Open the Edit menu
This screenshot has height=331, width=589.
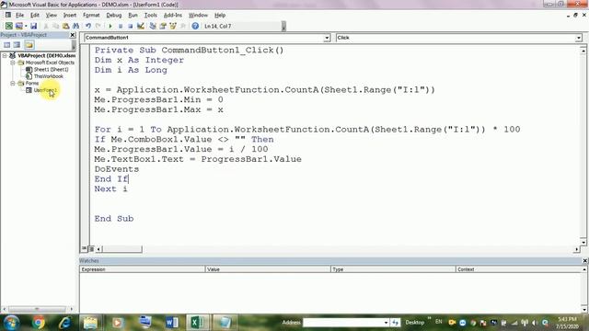[35, 15]
